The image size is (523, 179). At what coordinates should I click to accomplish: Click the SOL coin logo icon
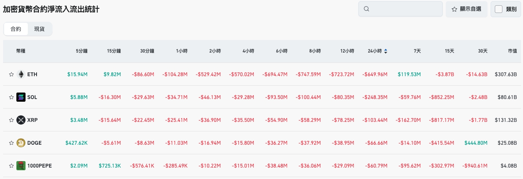coord(21,97)
